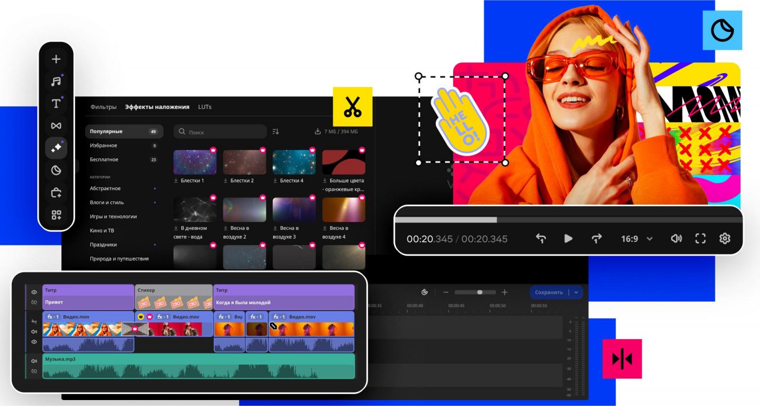Click the plus icon to add media
Viewport: 760px width, 406px height.
(56, 59)
